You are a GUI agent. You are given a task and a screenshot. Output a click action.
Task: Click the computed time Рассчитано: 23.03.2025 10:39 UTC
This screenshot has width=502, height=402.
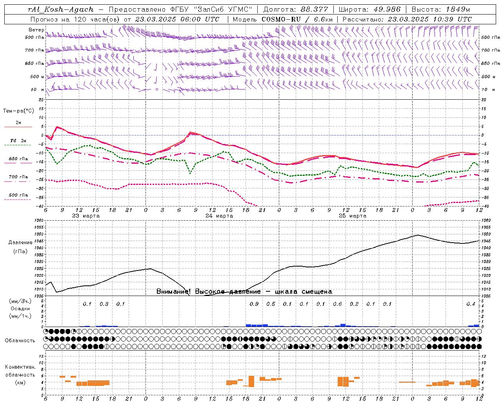(x=407, y=19)
